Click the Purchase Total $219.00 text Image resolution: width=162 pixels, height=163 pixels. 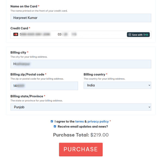[81, 135]
